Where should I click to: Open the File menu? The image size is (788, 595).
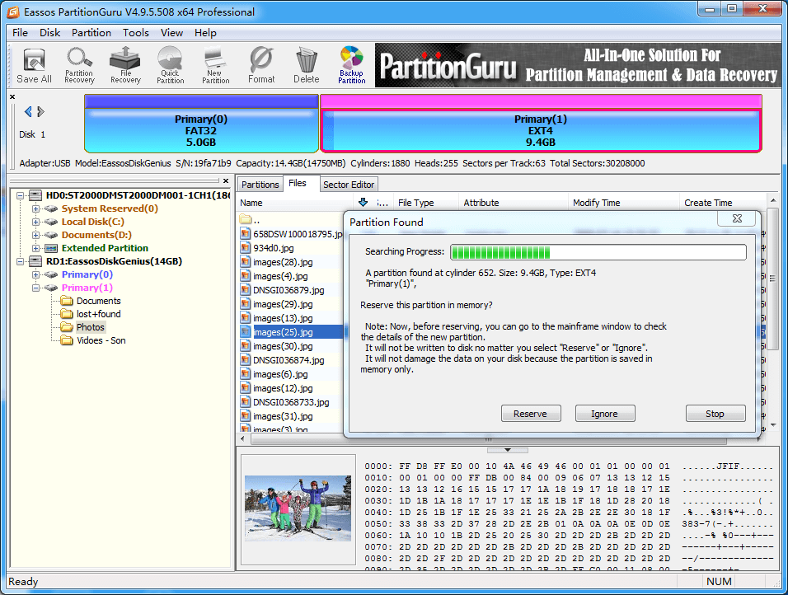click(x=20, y=33)
